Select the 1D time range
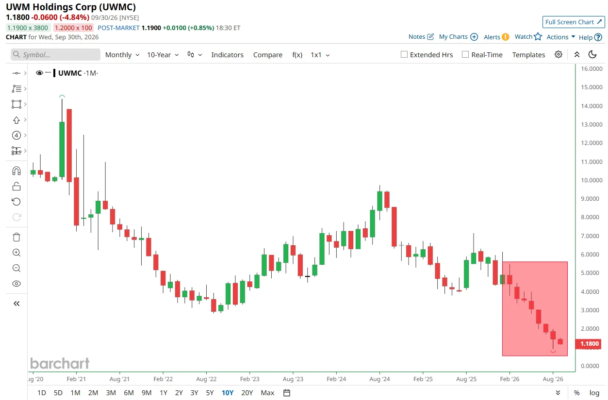Image resolution: width=608 pixels, height=400 pixels. pos(42,393)
